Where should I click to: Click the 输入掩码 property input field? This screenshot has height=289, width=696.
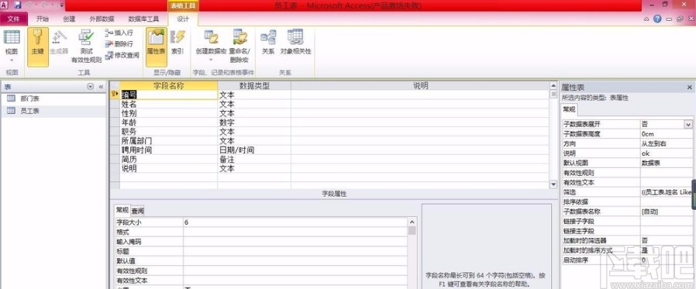click(x=295, y=242)
